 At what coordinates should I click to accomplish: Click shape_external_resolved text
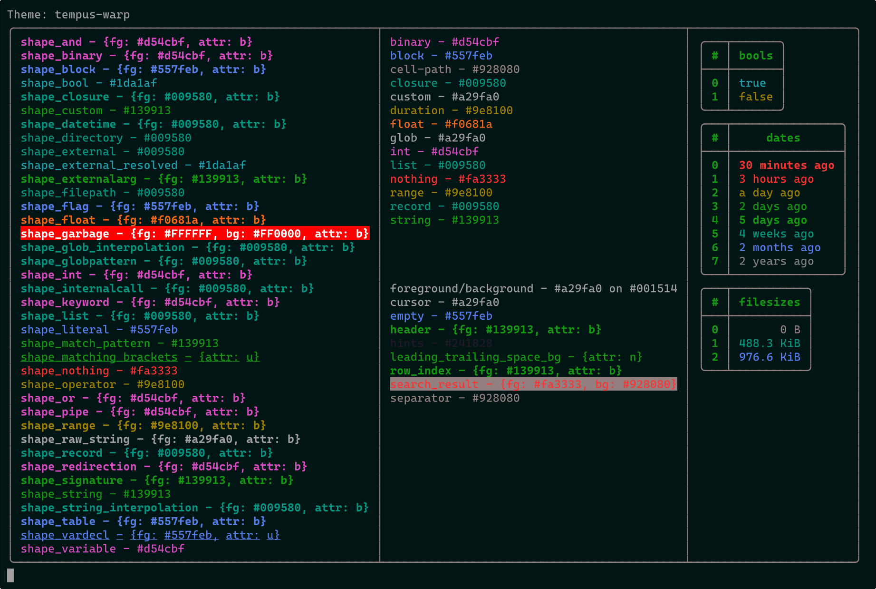coord(133,166)
